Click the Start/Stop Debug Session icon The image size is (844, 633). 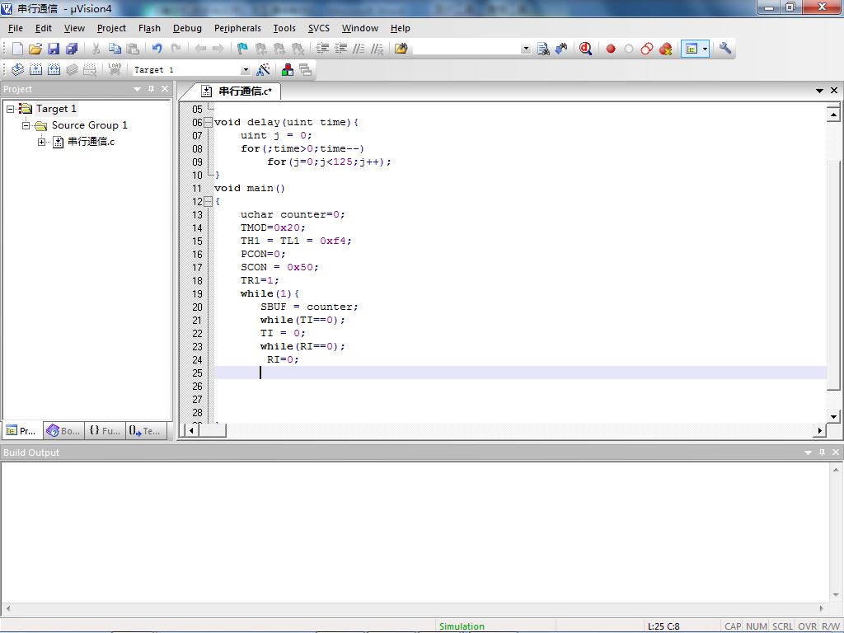click(x=585, y=49)
